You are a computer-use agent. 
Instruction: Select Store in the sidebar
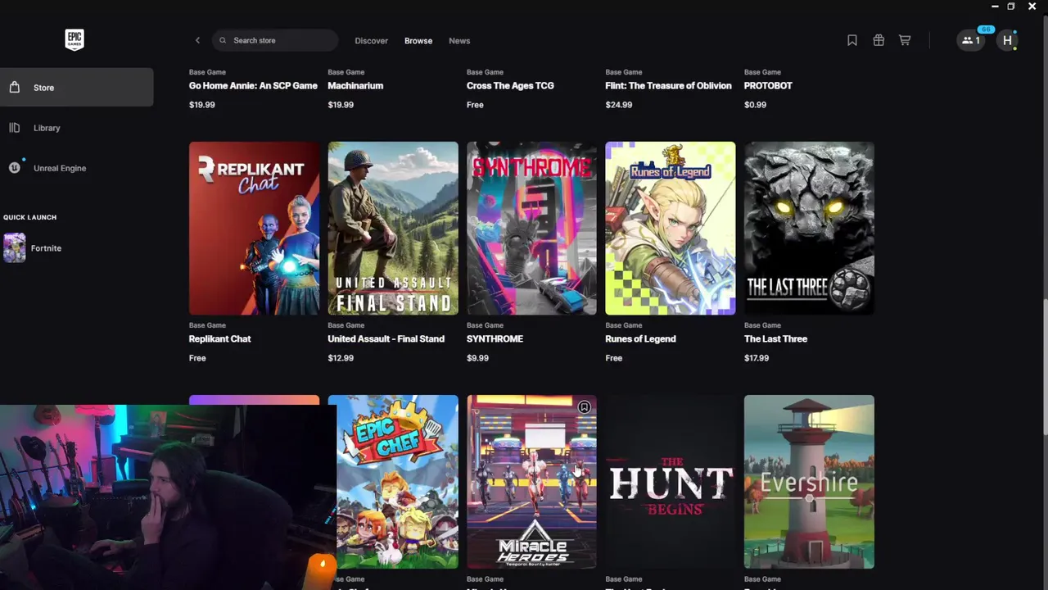pyautogui.click(x=77, y=87)
